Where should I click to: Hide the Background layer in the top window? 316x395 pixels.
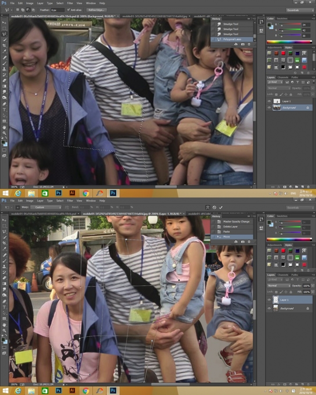click(x=269, y=108)
